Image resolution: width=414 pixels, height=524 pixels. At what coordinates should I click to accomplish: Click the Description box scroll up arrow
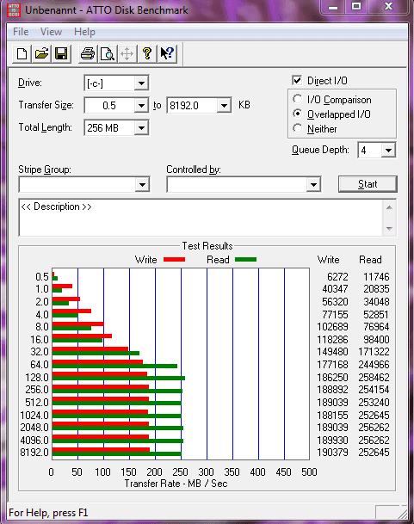389,207
